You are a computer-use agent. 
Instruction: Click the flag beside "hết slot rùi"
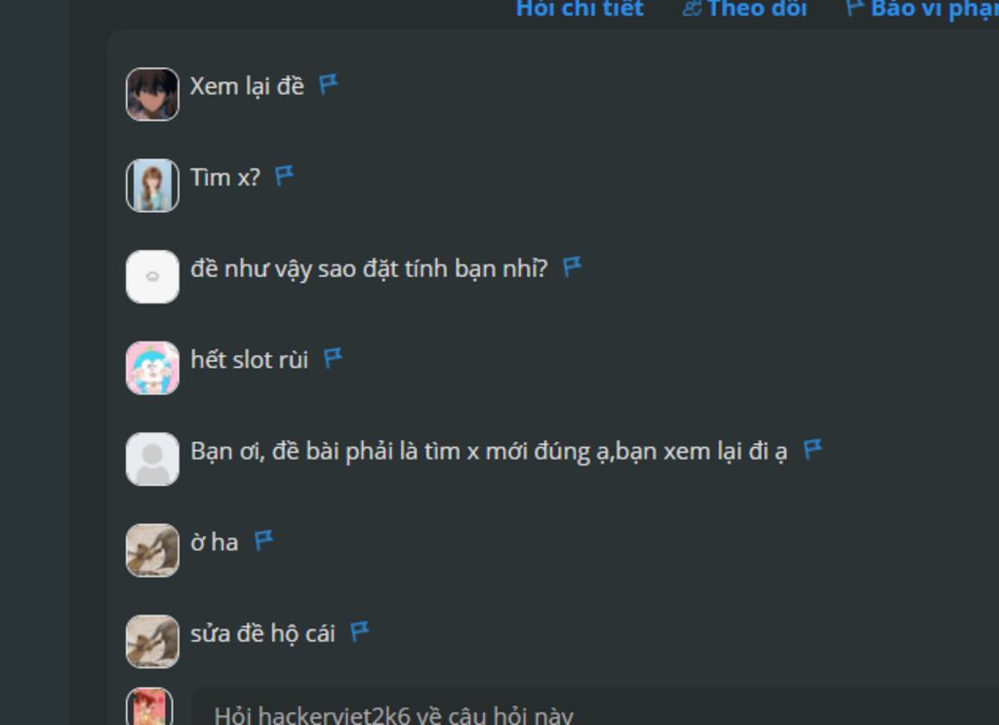click(x=333, y=357)
